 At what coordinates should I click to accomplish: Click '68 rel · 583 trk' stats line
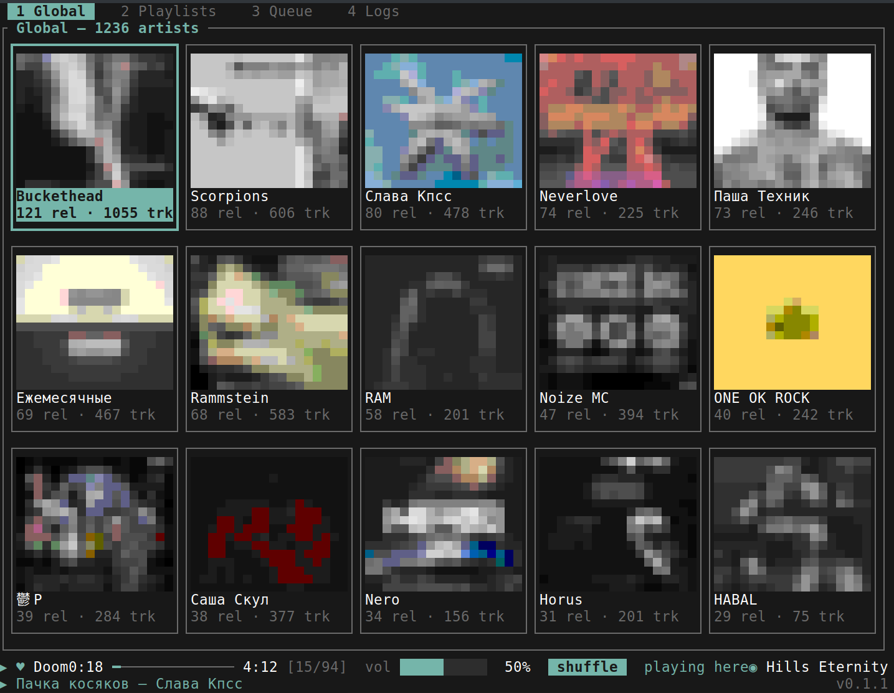pyautogui.click(x=260, y=415)
